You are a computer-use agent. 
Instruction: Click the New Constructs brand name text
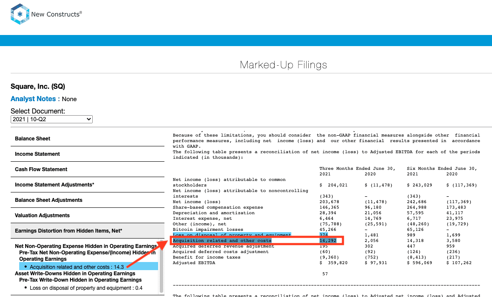(56, 14)
